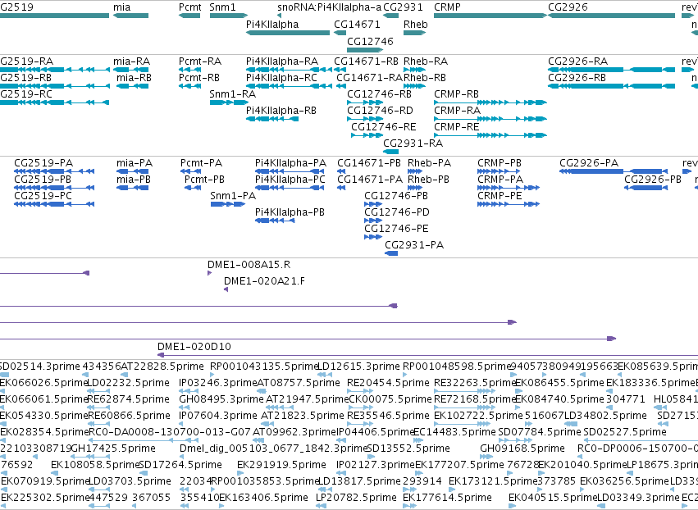Open the CRMP-PA protein label
Image resolution: width=698 pixels, height=510 pixels.
tap(500, 180)
